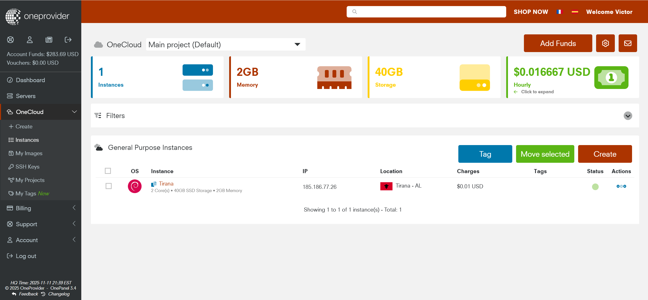The width and height of the screenshot is (648, 300).
Task: Click the copy icon beside Tirana name
Action: (x=154, y=184)
